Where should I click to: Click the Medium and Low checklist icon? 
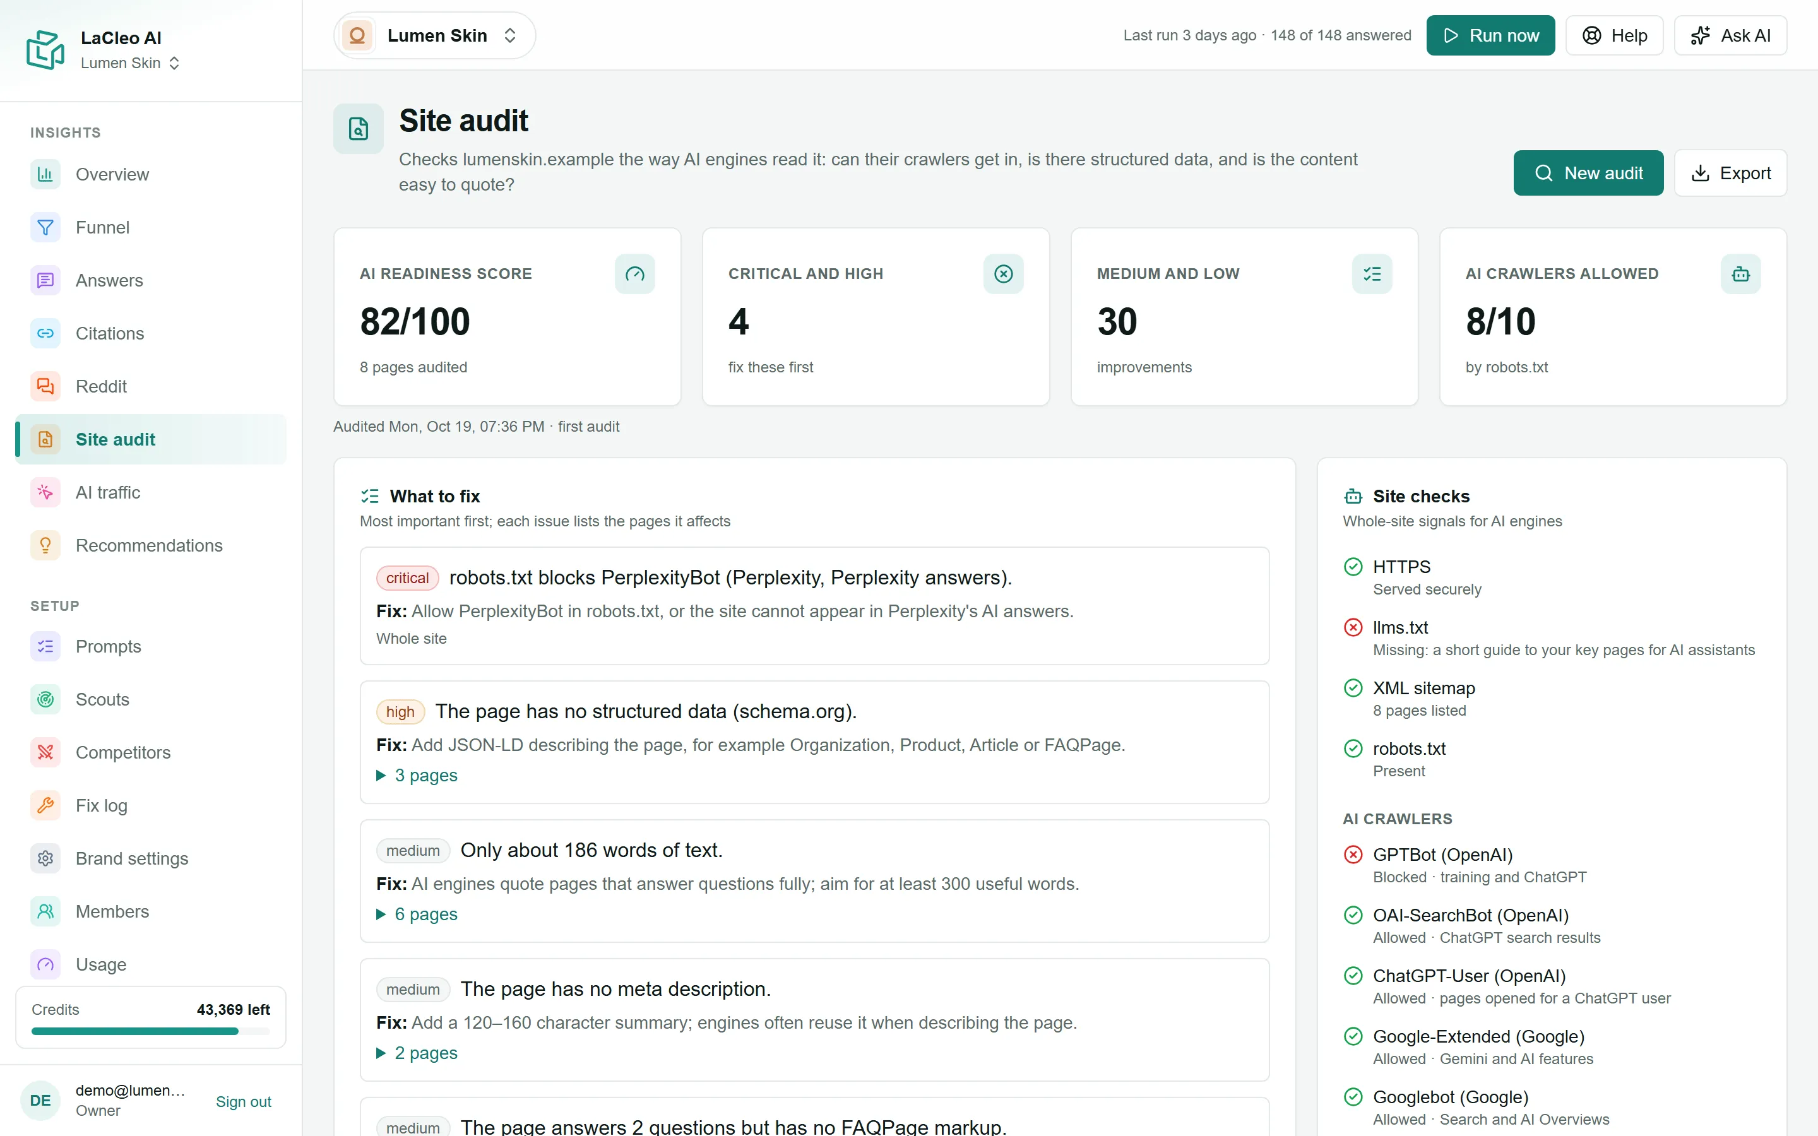[x=1372, y=275]
